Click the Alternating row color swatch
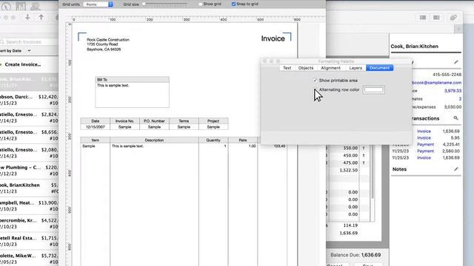Image resolution: width=474 pixels, height=266 pixels. (373, 90)
